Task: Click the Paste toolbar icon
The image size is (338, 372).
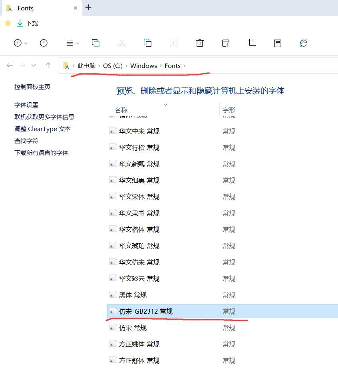Action: tap(148, 43)
